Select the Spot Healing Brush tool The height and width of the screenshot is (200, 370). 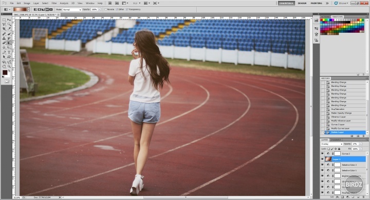click(x=4, y=34)
